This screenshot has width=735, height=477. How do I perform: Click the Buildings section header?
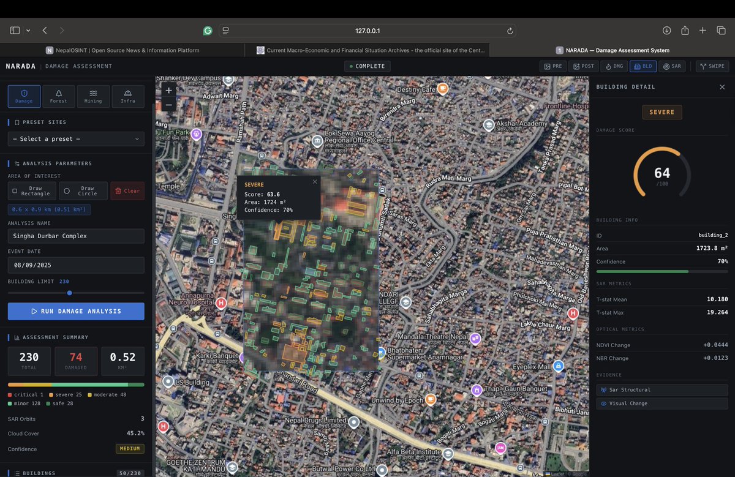pos(76,473)
